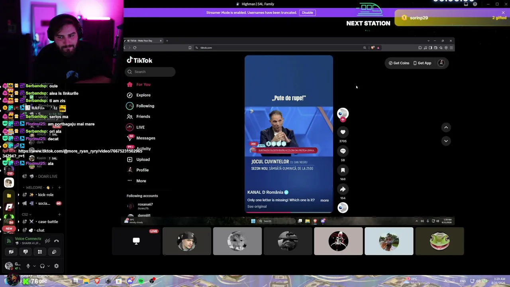The image size is (510, 287).
Task: Share the KANAL D video
Action: pyautogui.click(x=343, y=189)
